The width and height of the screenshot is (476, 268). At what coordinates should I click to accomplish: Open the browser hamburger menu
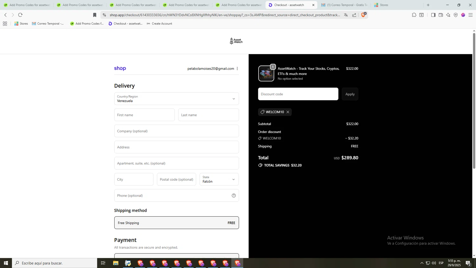pos(471,15)
